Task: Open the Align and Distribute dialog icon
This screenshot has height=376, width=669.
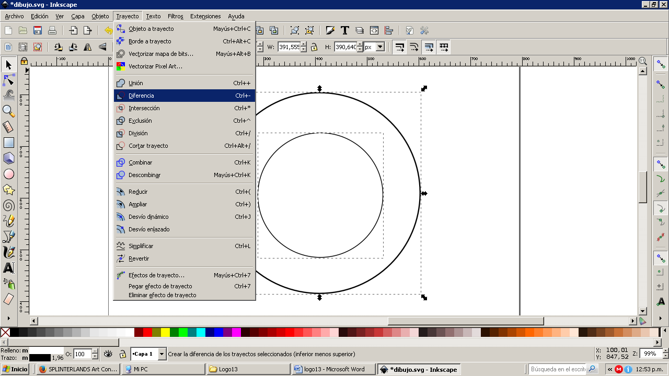Action: coord(389,30)
